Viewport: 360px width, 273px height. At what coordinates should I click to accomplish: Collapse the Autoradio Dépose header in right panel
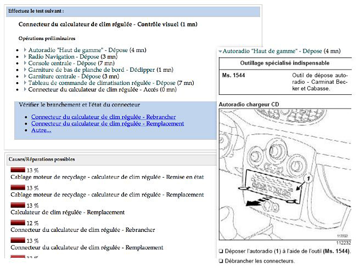pyautogui.click(x=221, y=51)
